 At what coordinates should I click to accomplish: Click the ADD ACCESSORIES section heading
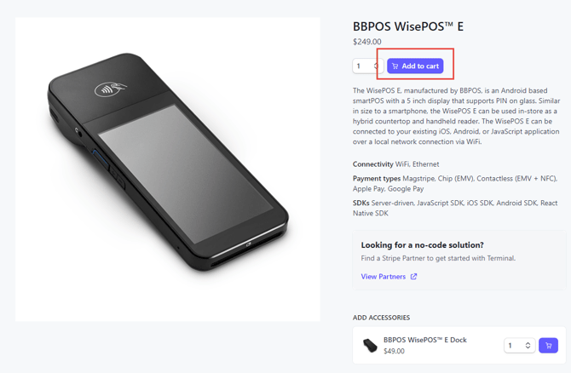tap(381, 318)
